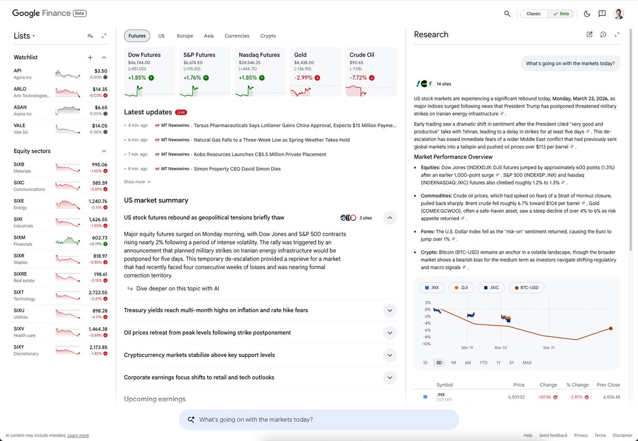Expand the Oil prices retreat story

(390, 333)
